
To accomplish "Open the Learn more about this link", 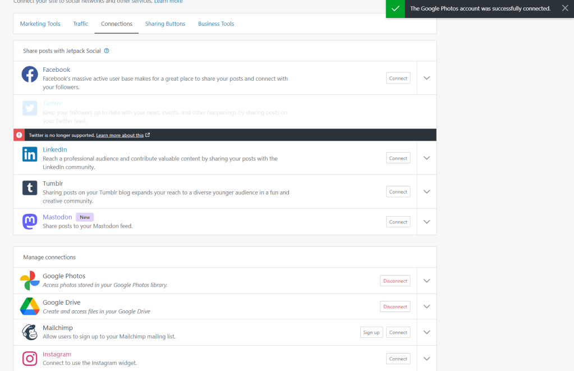I will [x=120, y=135].
